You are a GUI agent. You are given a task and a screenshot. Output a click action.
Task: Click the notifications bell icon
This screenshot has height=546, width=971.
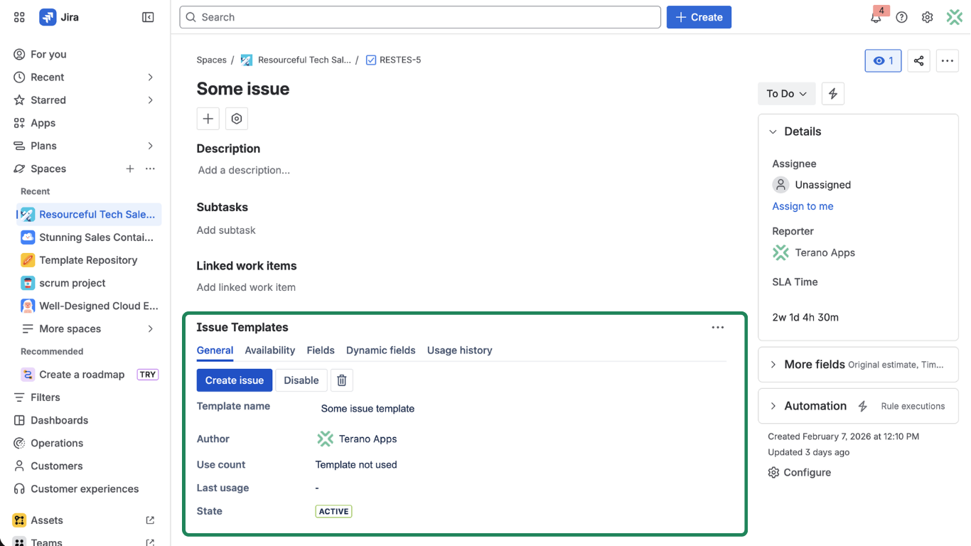pyautogui.click(x=876, y=18)
